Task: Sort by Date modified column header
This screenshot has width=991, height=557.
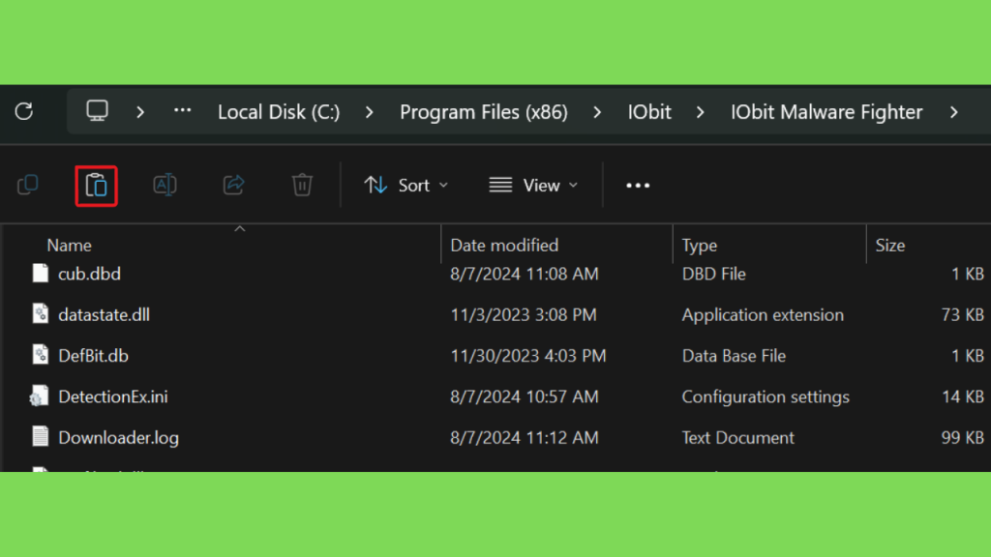Action: click(504, 245)
